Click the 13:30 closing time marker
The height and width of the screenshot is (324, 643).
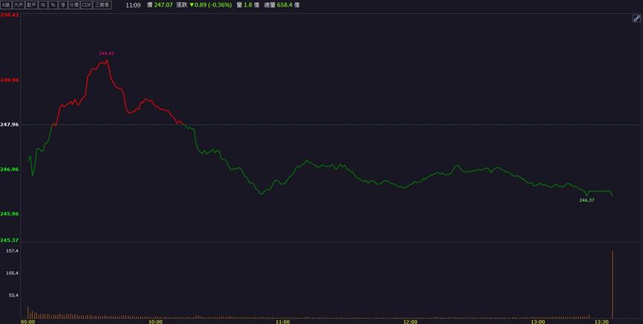tap(603, 322)
